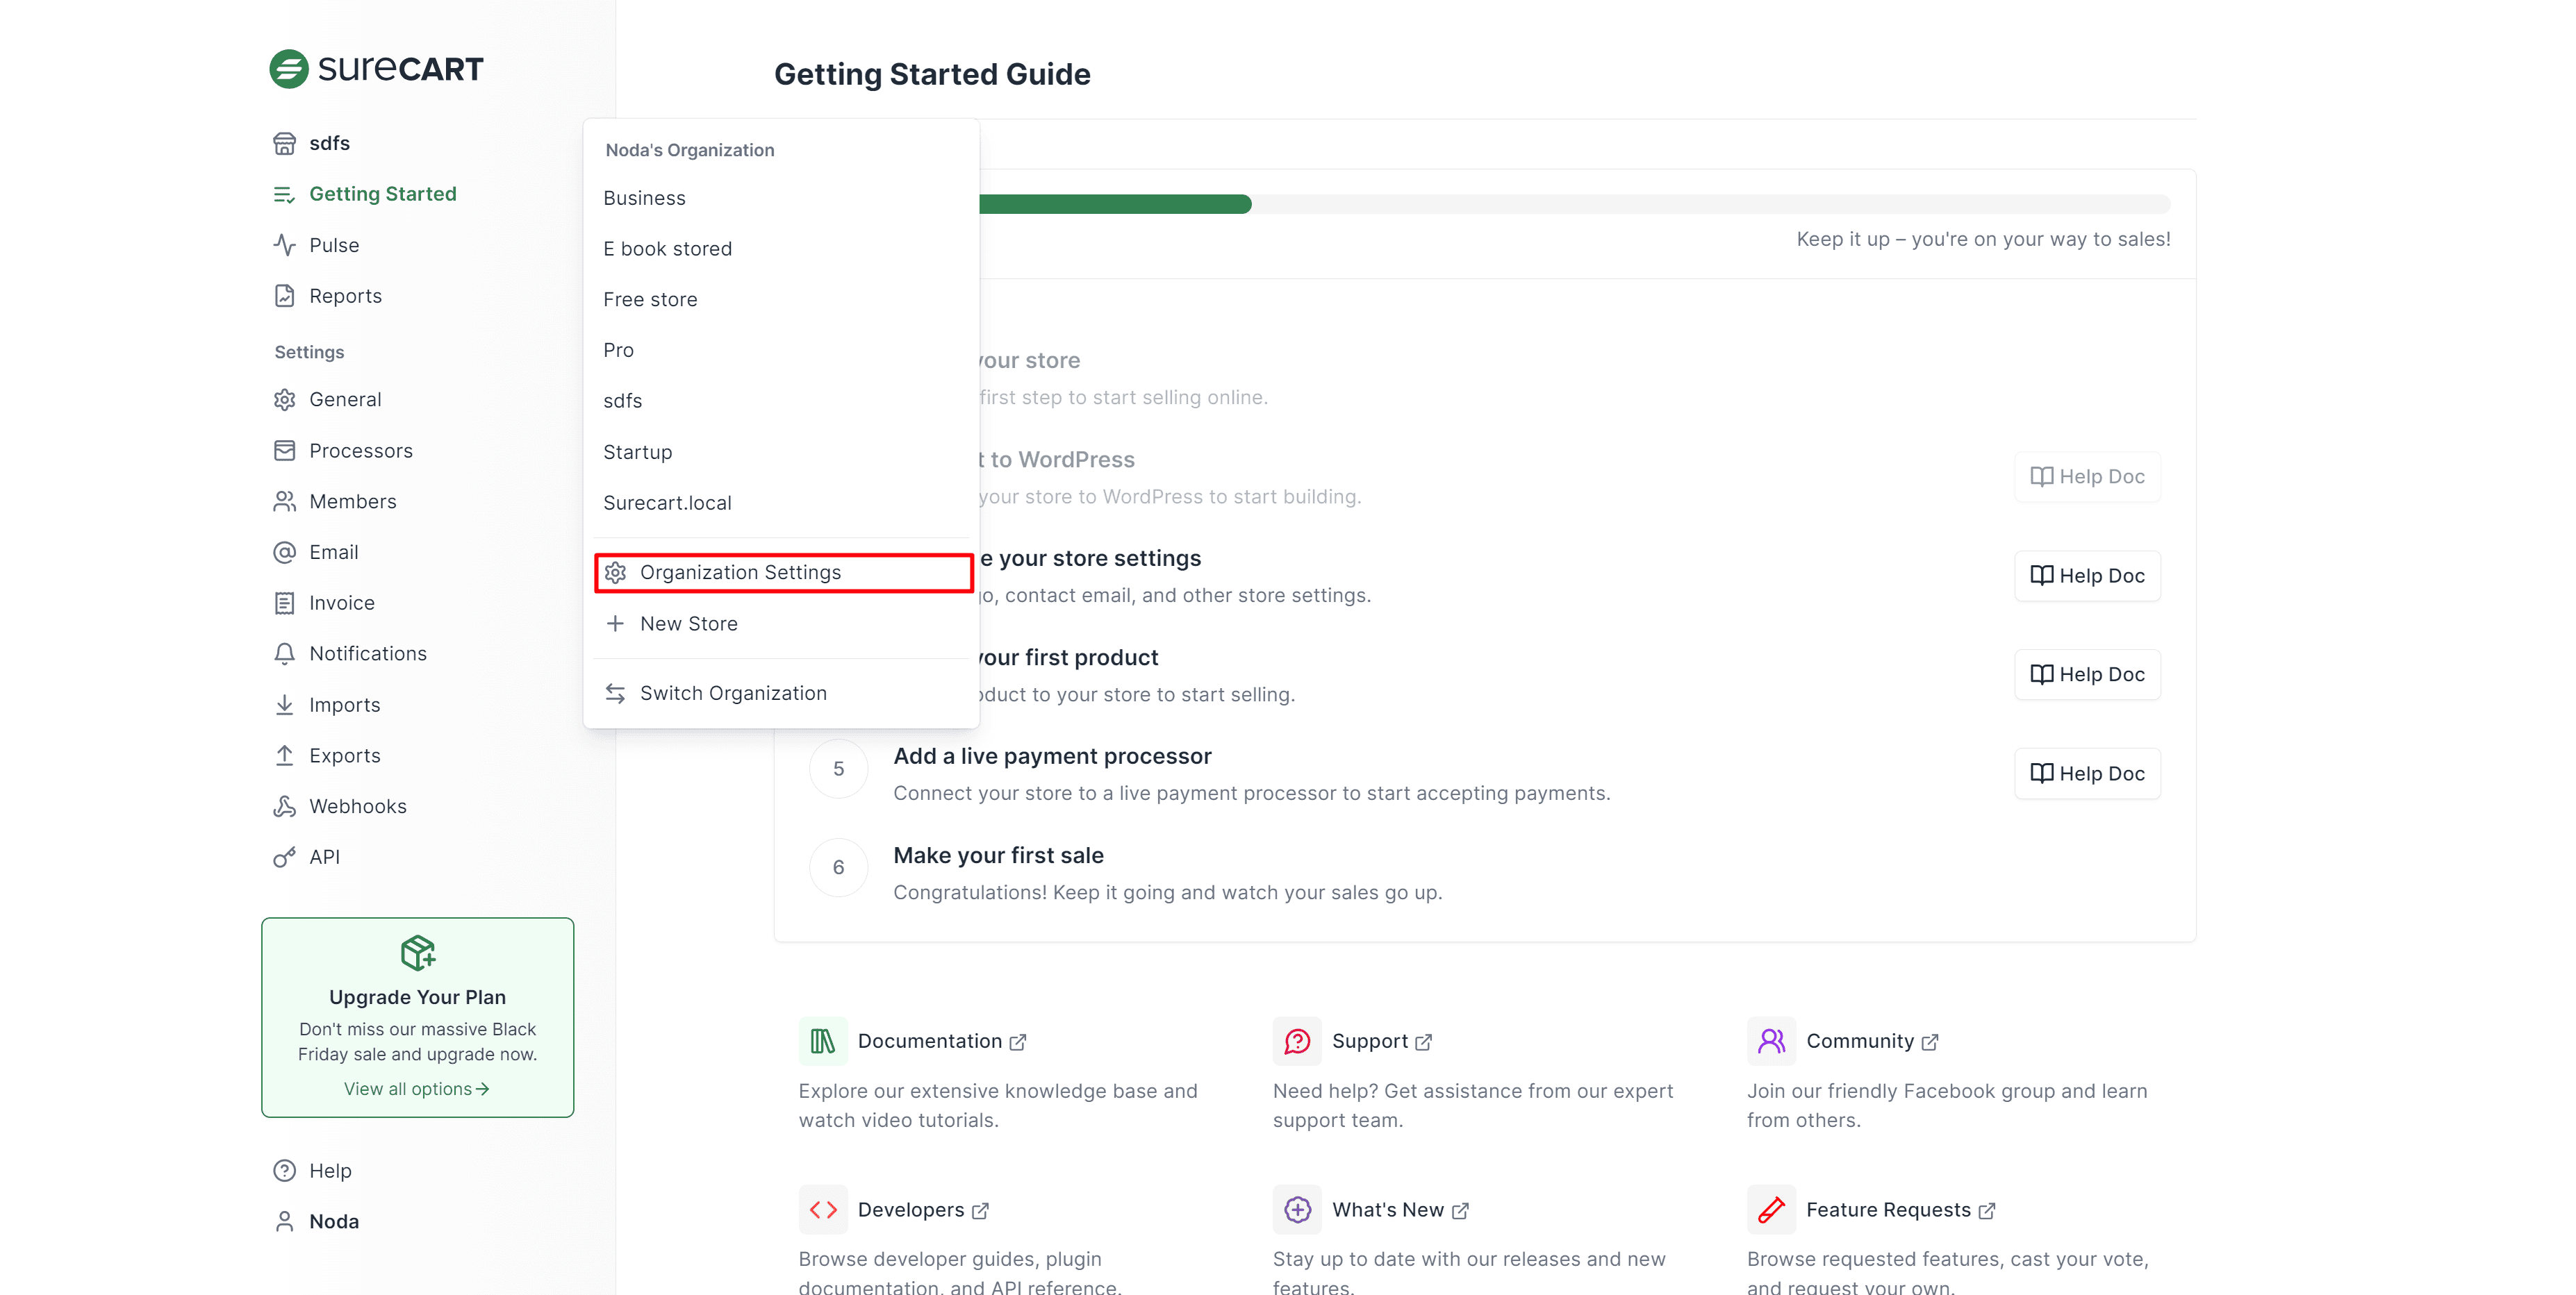Open the Noda user account menu
This screenshot has width=2576, height=1295.
click(333, 1221)
